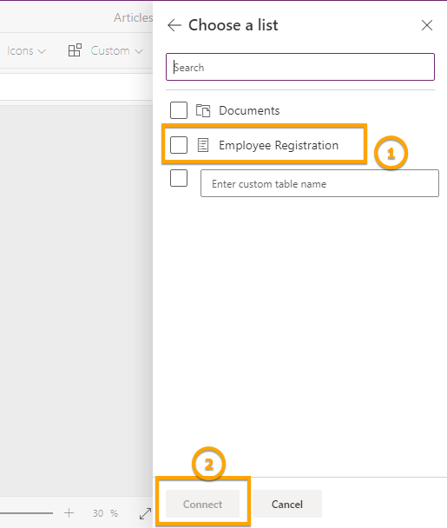Screen dimensions: 447x528
Task: Click the 30 % zoom value
Action: [105, 513]
